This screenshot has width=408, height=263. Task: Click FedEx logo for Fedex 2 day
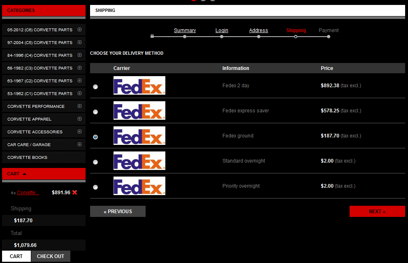click(139, 86)
